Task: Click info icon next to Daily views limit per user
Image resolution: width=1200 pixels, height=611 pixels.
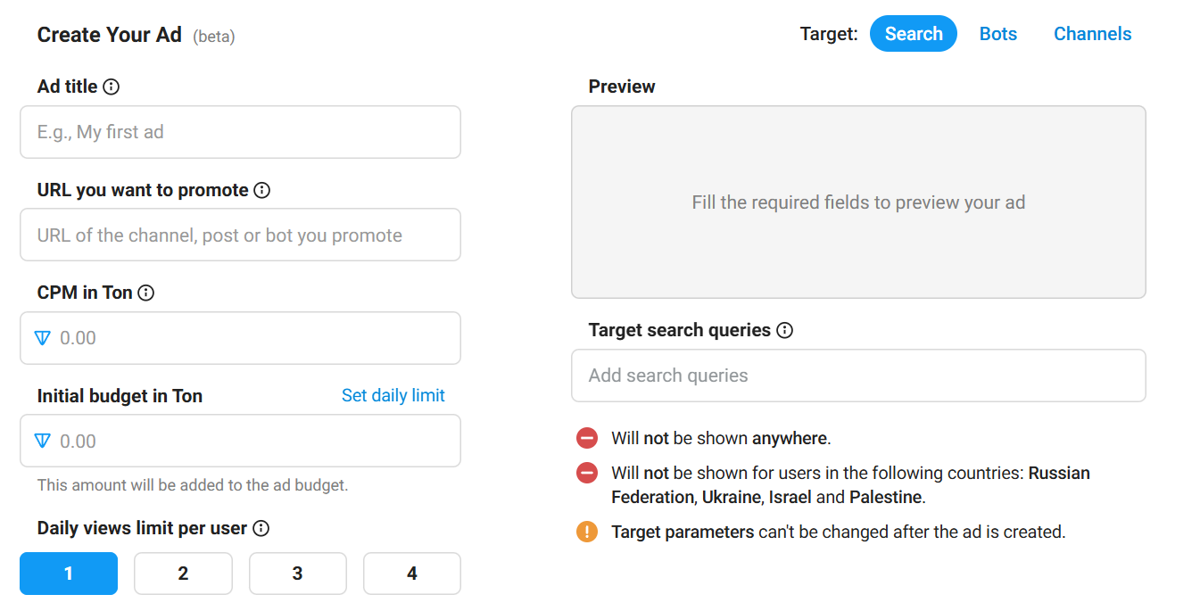Action: [261, 528]
